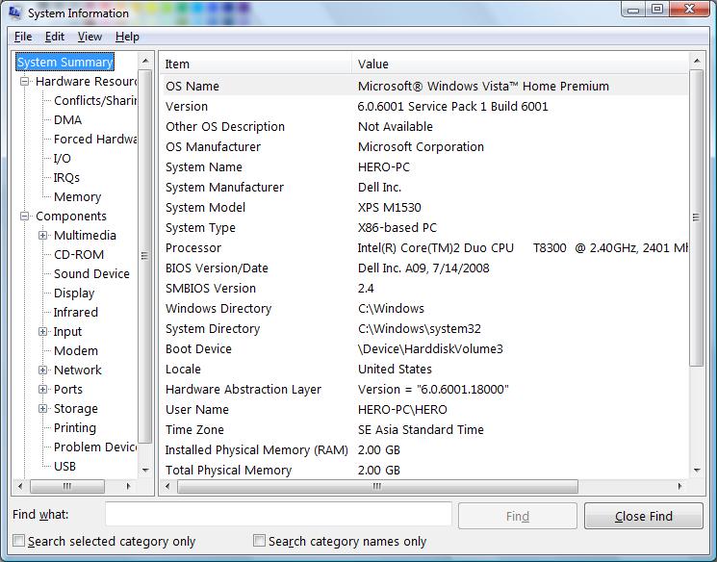717x562 pixels.
Task: Expand the Multimedia node
Action: click(x=43, y=236)
